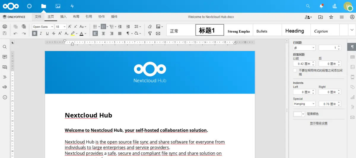
Task: Toggle the numbered list button
Action: tap(103, 26)
